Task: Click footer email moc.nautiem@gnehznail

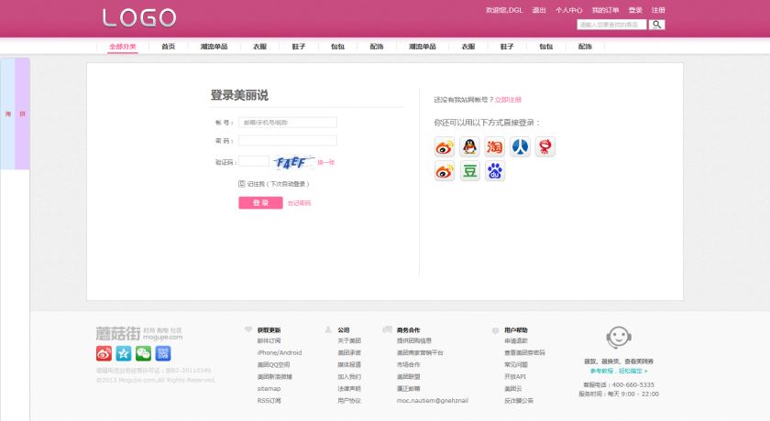Action: pyautogui.click(x=433, y=401)
